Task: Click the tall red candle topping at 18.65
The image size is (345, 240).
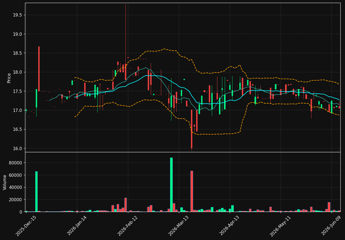Action: pyautogui.click(x=39, y=69)
